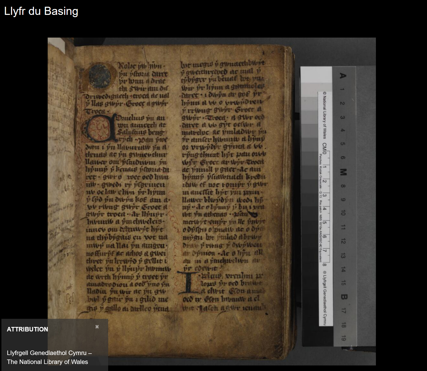The image size is (427, 371).
Task: Click the facing page with handwritten marginal notes
Action: 60,196
